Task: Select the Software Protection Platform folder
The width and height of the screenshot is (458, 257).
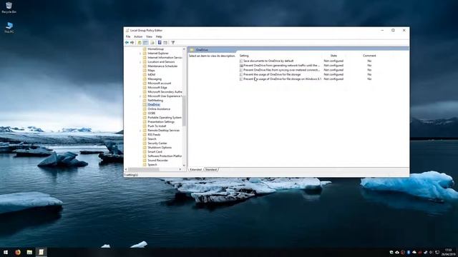Action: point(162,156)
